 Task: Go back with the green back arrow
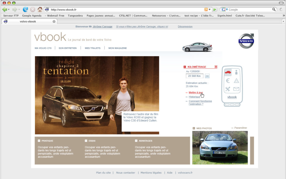pos(5,9)
